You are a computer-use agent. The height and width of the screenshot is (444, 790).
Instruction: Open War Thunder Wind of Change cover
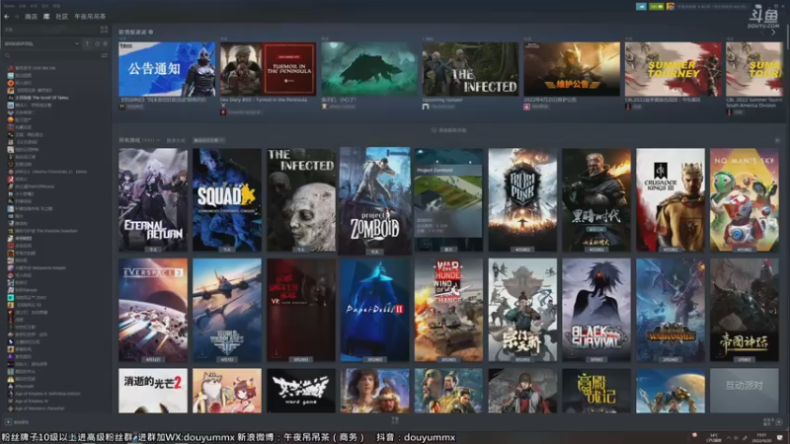pyautogui.click(x=448, y=310)
